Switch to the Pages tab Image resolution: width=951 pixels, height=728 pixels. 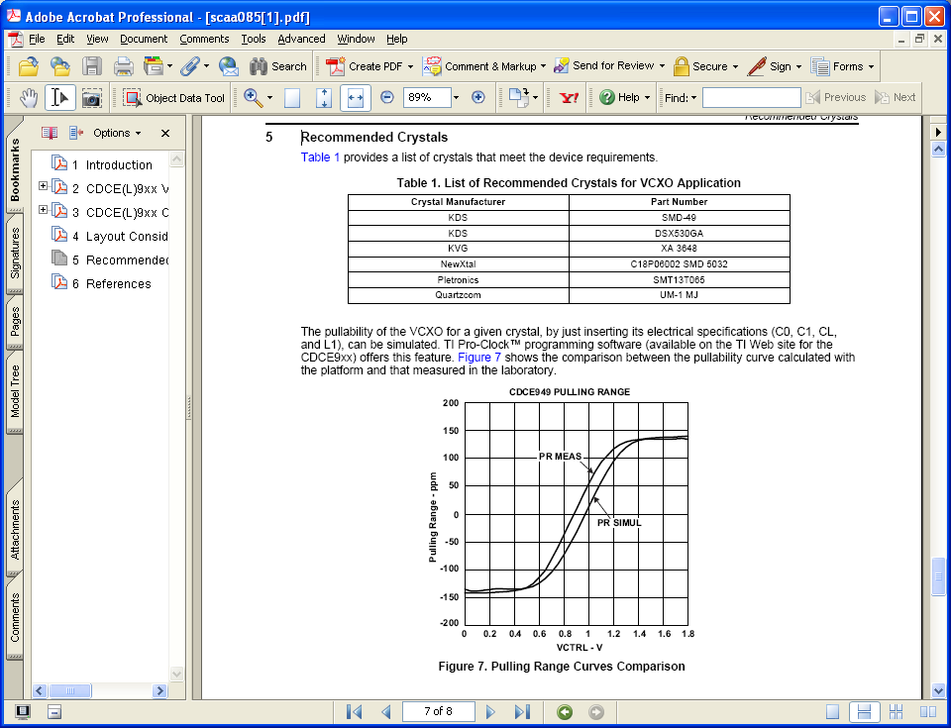[x=15, y=322]
